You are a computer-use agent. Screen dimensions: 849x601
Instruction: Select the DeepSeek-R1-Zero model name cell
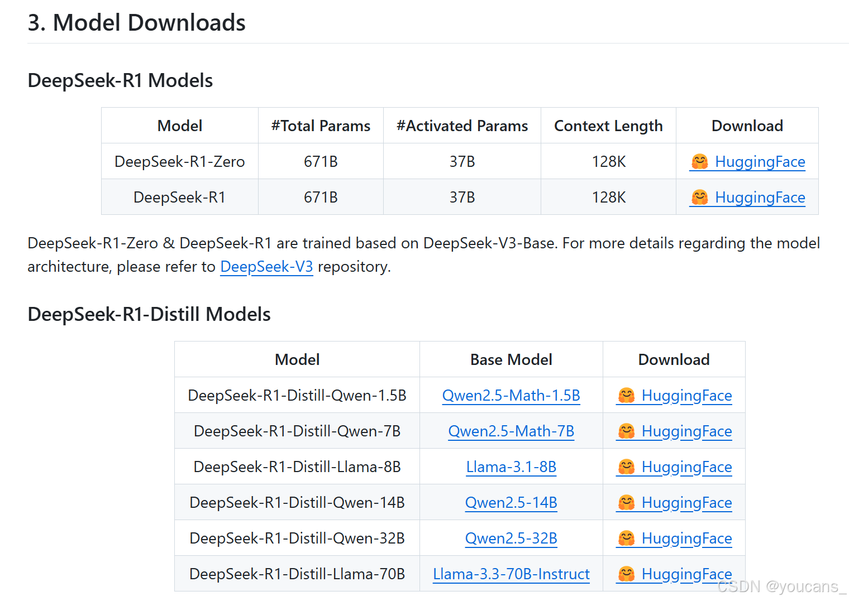pyautogui.click(x=180, y=161)
